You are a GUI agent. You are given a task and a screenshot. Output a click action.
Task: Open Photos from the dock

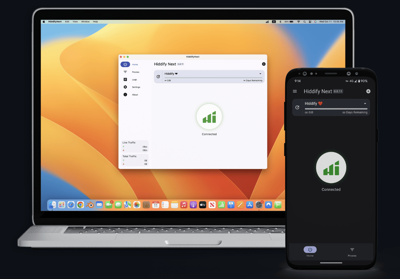[x=137, y=205]
